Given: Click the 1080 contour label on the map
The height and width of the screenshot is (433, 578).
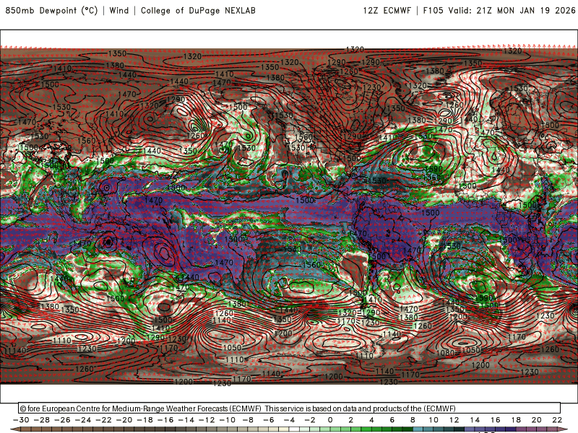Looking at the screenshot, I should point(445,353).
